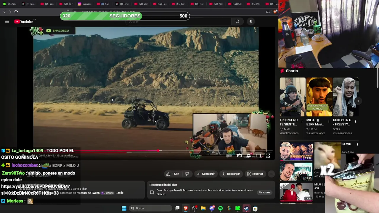The width and height of the screenshot is (379, 213).
Task: Open the DUKI x C.R.O FREESTYLE short thumbnail
Action: (346, 97)
